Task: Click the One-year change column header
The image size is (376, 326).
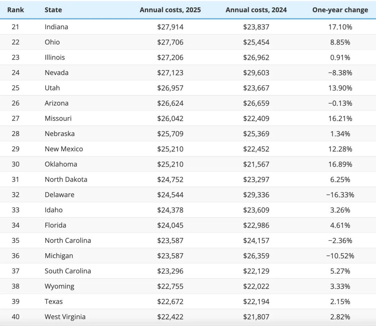Action: point(340,10)
